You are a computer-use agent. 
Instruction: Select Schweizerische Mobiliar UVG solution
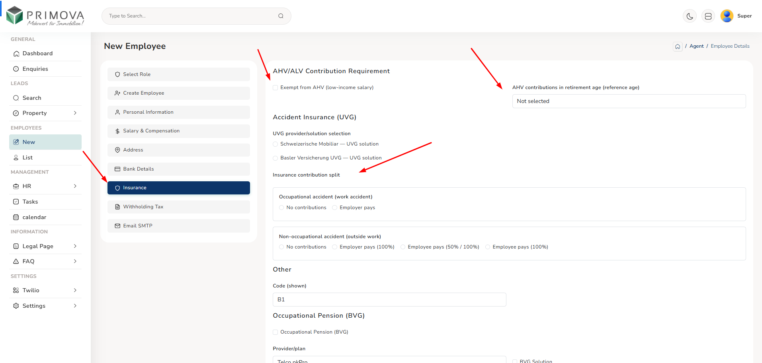pyautogui.click(x=275, y=144)
